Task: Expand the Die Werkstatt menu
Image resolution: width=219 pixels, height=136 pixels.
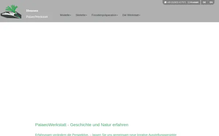Action: point(131,15)
